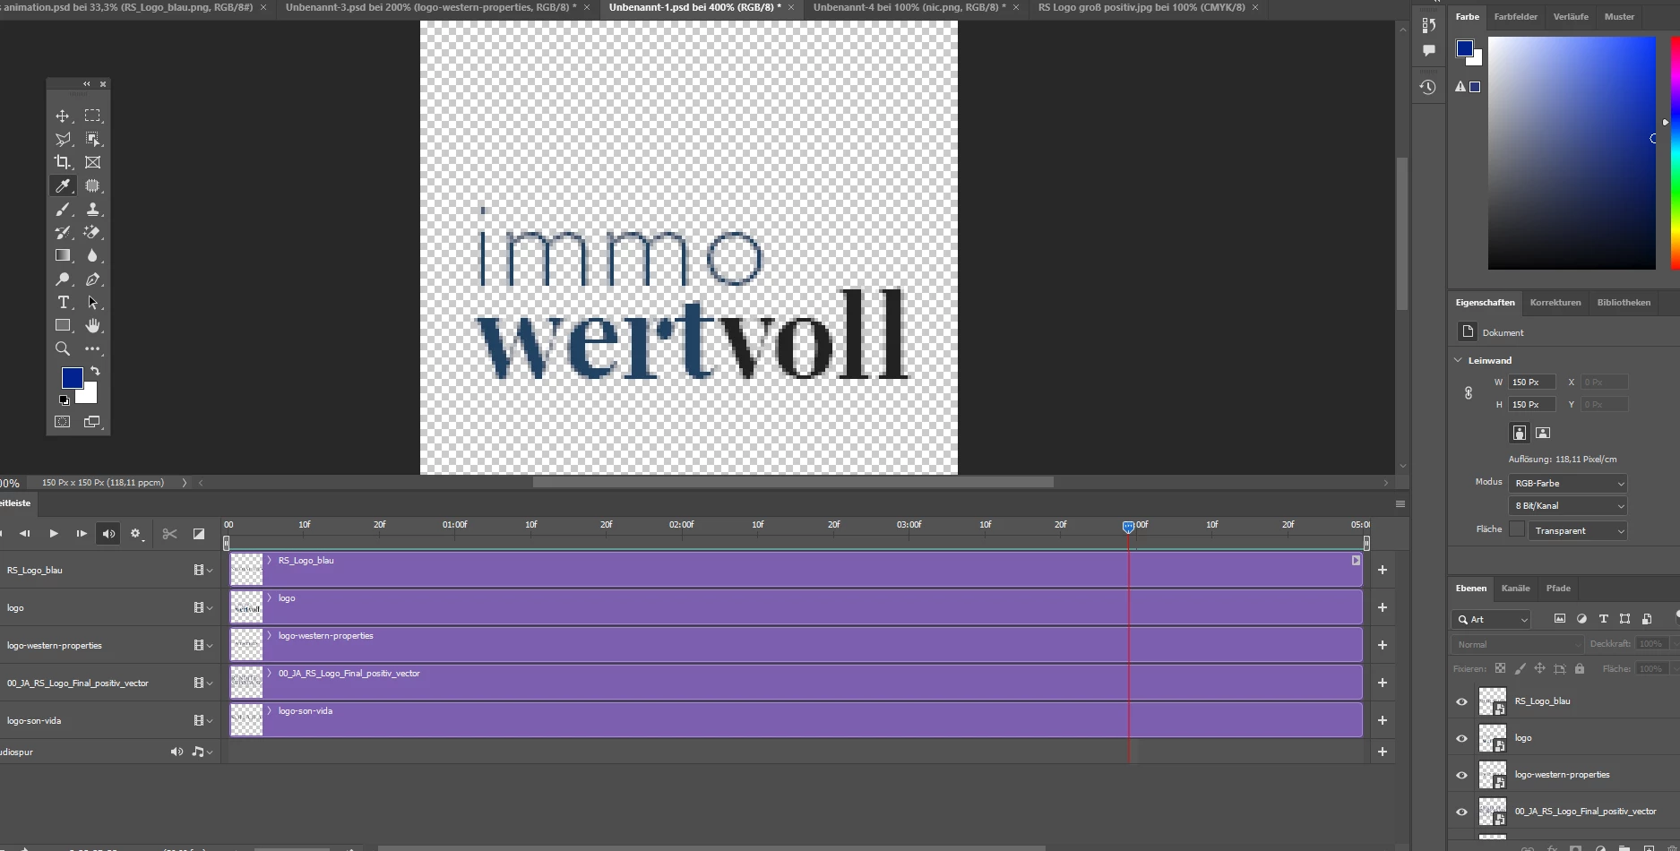Select the Path Selection tool
This screenshot has height=851, width=1680.
click(92, 303)
